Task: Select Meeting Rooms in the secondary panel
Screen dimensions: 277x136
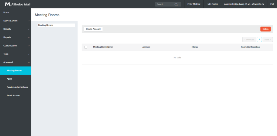Action: click(x=56, y=25)
